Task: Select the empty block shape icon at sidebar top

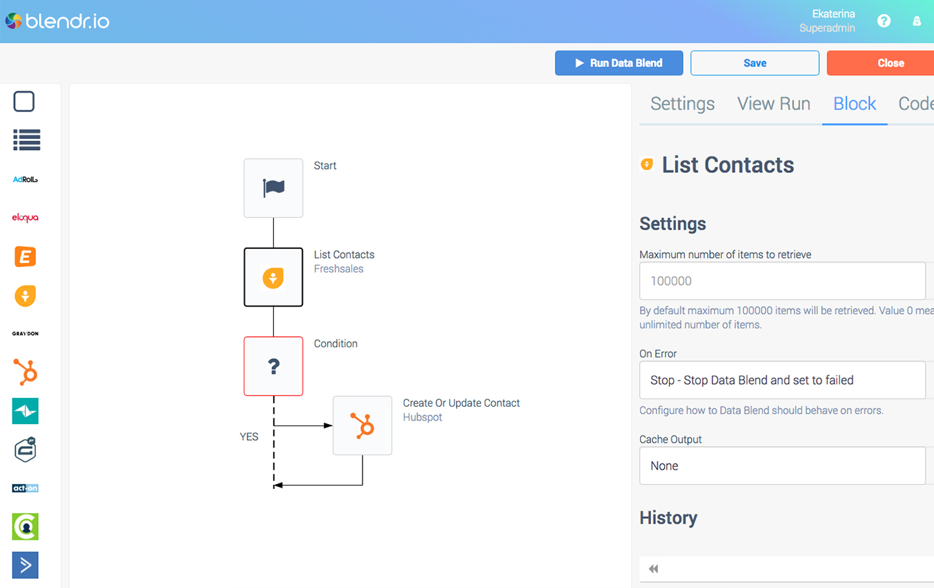Action: coord(24,101)
